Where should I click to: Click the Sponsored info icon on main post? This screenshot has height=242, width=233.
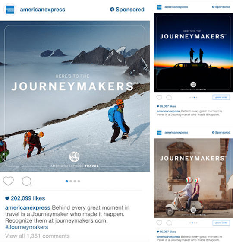point(112,10)
